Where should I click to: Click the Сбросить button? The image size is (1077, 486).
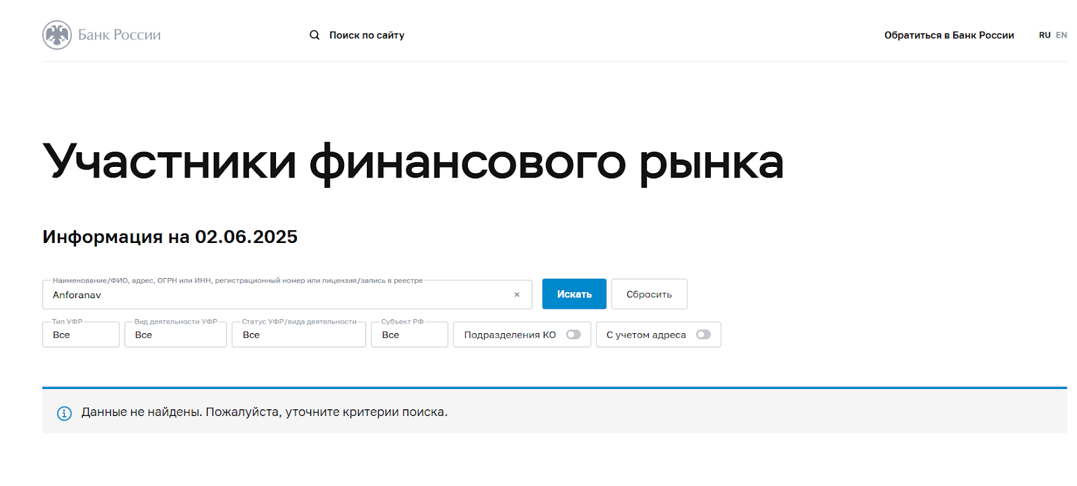tap(650, 294)
